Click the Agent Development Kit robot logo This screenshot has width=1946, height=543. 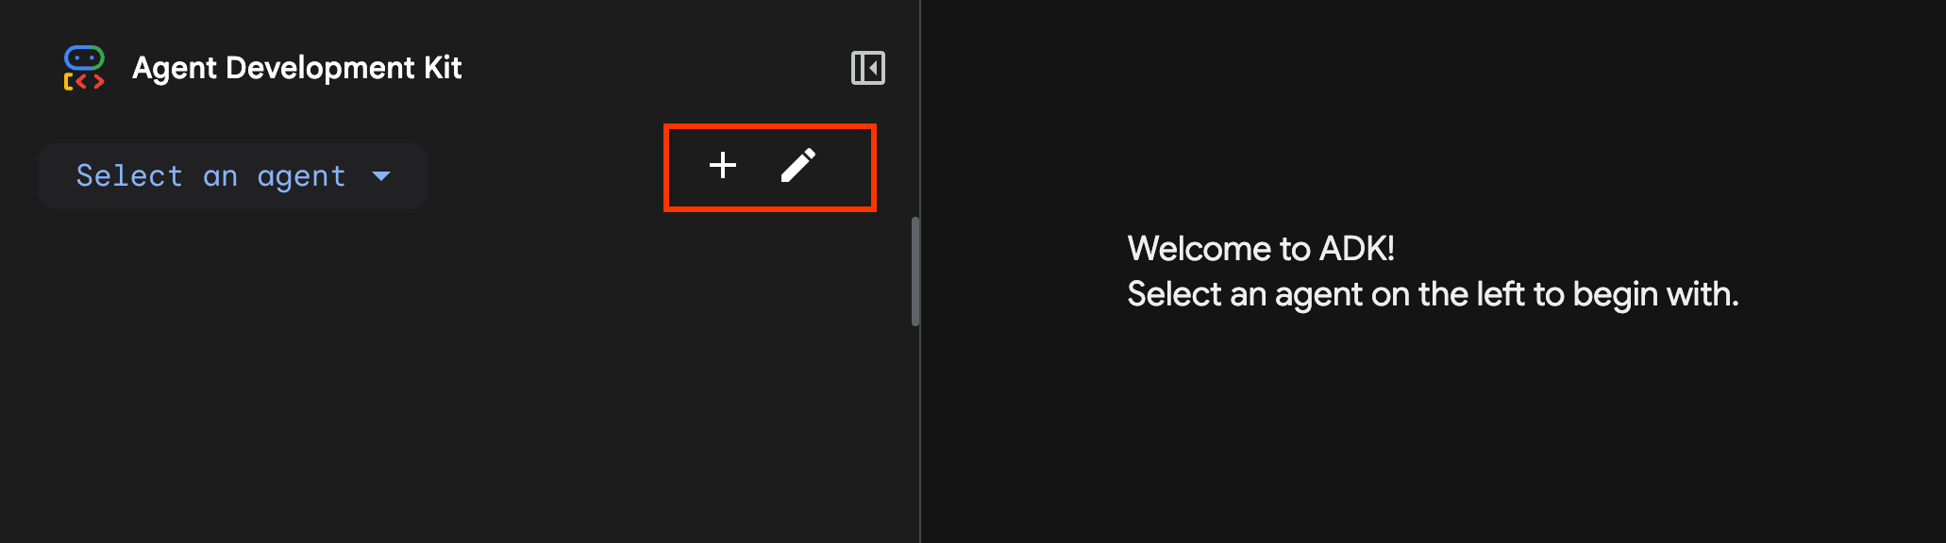tap(83, 67)
